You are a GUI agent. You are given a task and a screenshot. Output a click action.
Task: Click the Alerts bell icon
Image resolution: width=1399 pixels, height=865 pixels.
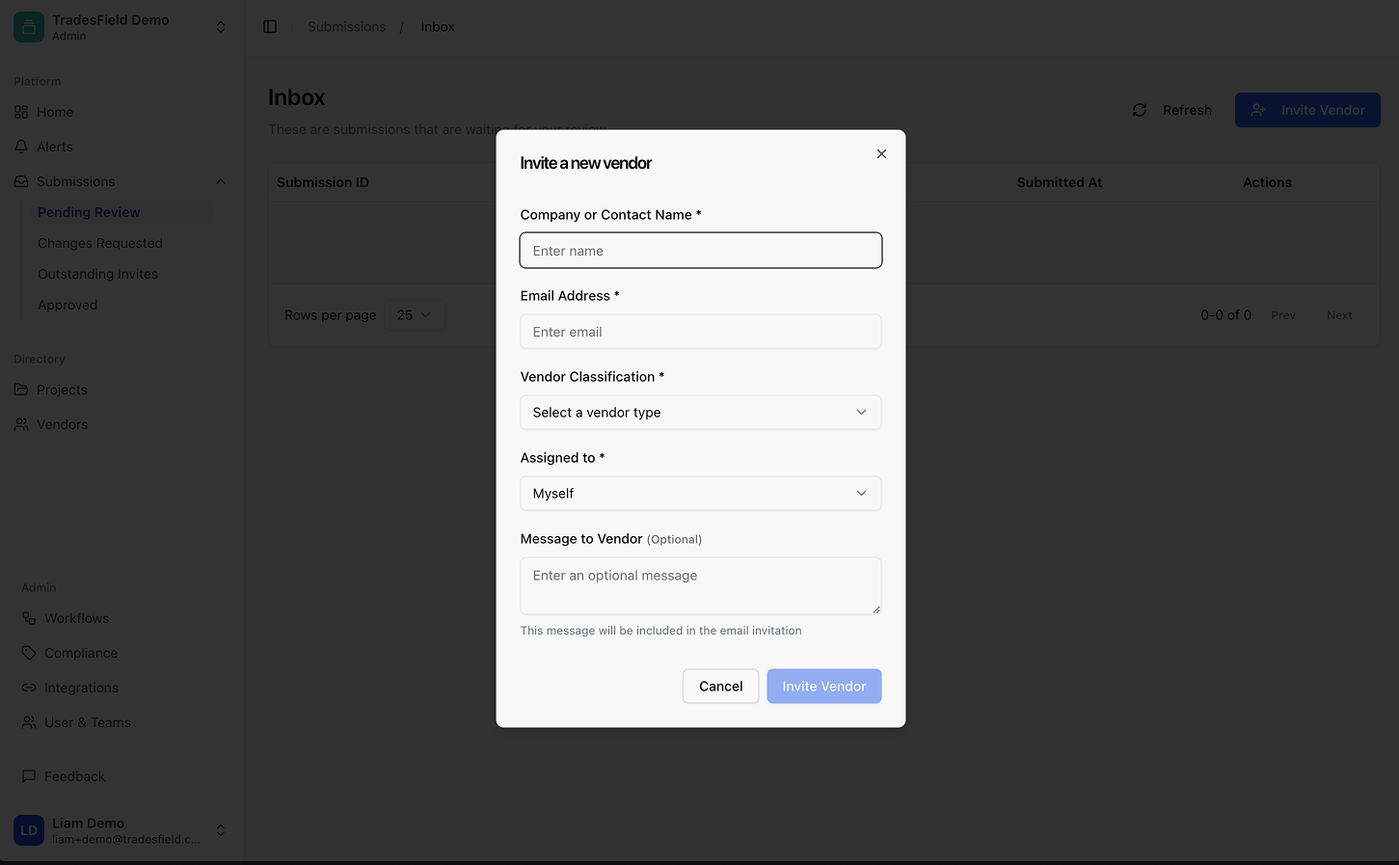tap(21, 147)
